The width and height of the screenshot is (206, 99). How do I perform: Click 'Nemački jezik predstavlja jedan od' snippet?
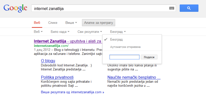[133, 82]
